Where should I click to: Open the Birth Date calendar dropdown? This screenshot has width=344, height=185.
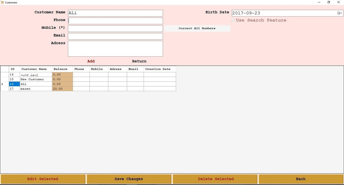click(339, 13)
